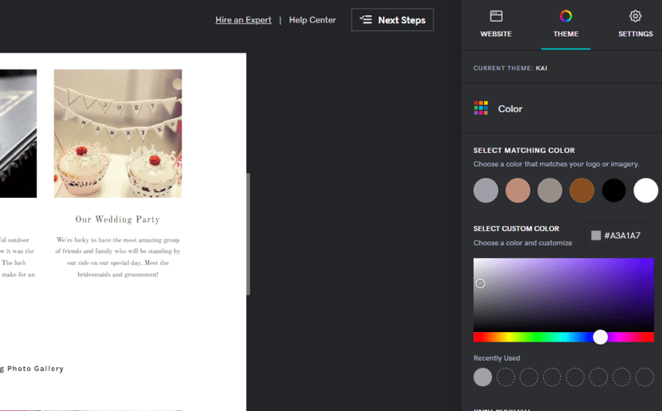Click the Photo Gallery heading
Image resolution: width=662 pixels, height=411 pixels.
[32, 368]
